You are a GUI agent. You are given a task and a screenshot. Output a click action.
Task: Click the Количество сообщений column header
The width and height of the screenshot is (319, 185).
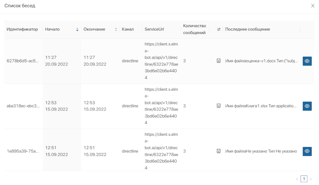coord(194,29)
